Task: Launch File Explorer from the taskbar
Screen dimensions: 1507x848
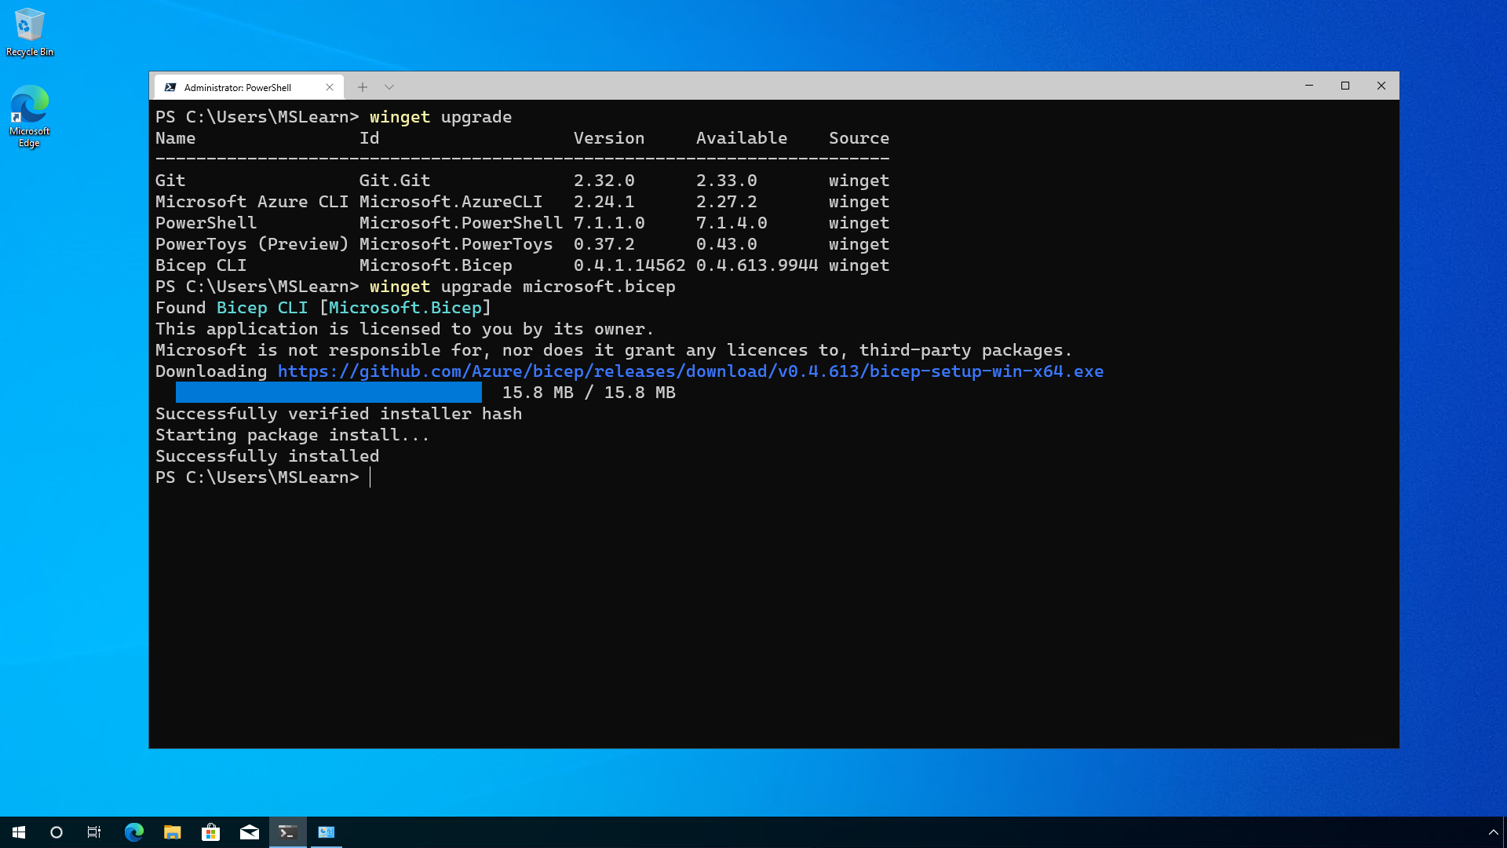Action: click(x=172, y=832)
